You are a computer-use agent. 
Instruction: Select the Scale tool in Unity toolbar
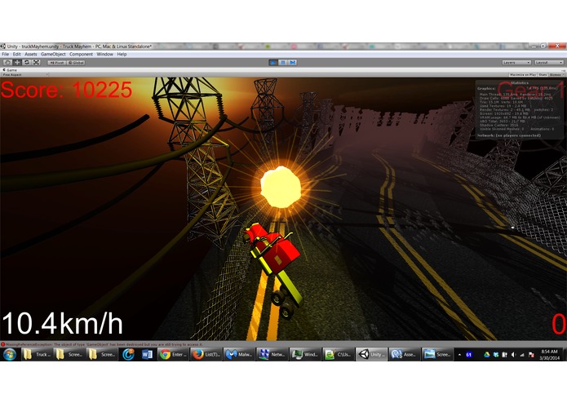pyautogui.click(x=37, y=63)
